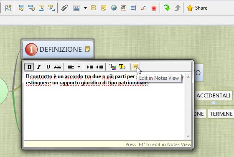Viewport: 234px width, 157px height.
Task: Add a label with the yellow label icon
Action: click(93, 8)
